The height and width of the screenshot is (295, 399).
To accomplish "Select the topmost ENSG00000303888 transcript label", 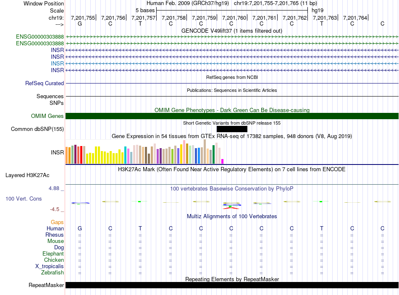I will point(40,37).
